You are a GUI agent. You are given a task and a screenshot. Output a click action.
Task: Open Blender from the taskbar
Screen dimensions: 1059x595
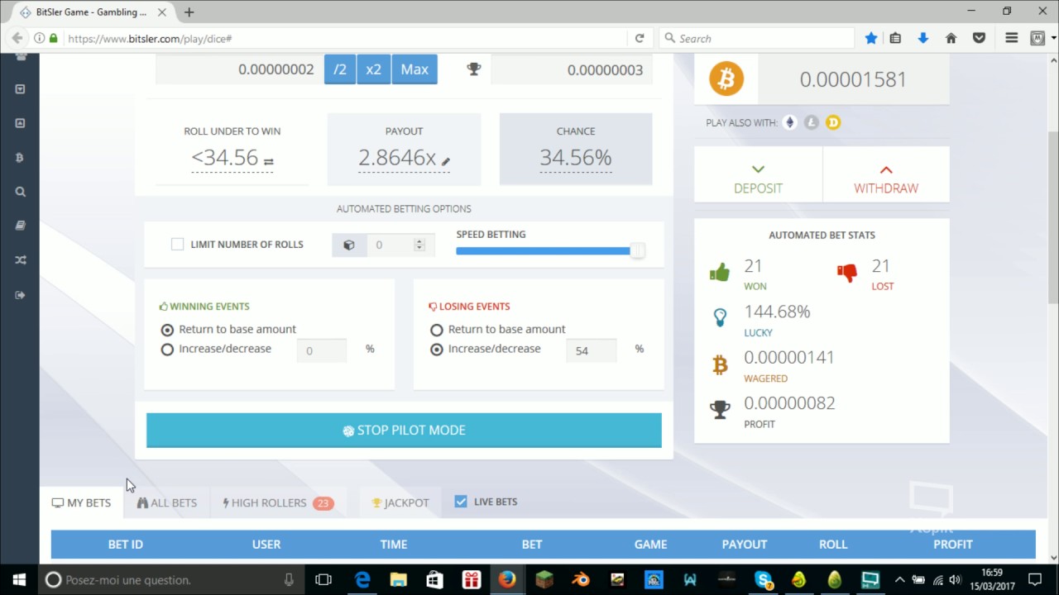point(581,579)
